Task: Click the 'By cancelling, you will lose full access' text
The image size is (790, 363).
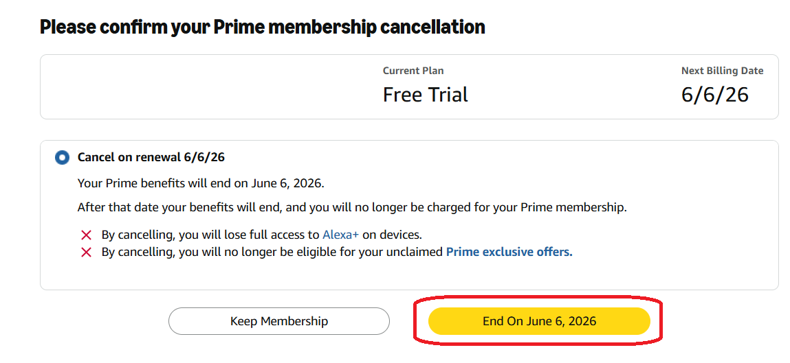Action: (x=210, y=235)
